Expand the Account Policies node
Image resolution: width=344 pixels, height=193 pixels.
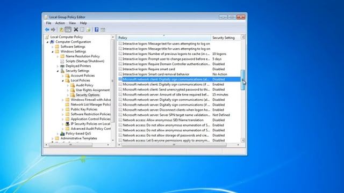pyautogui.click(x=63, y=76)
